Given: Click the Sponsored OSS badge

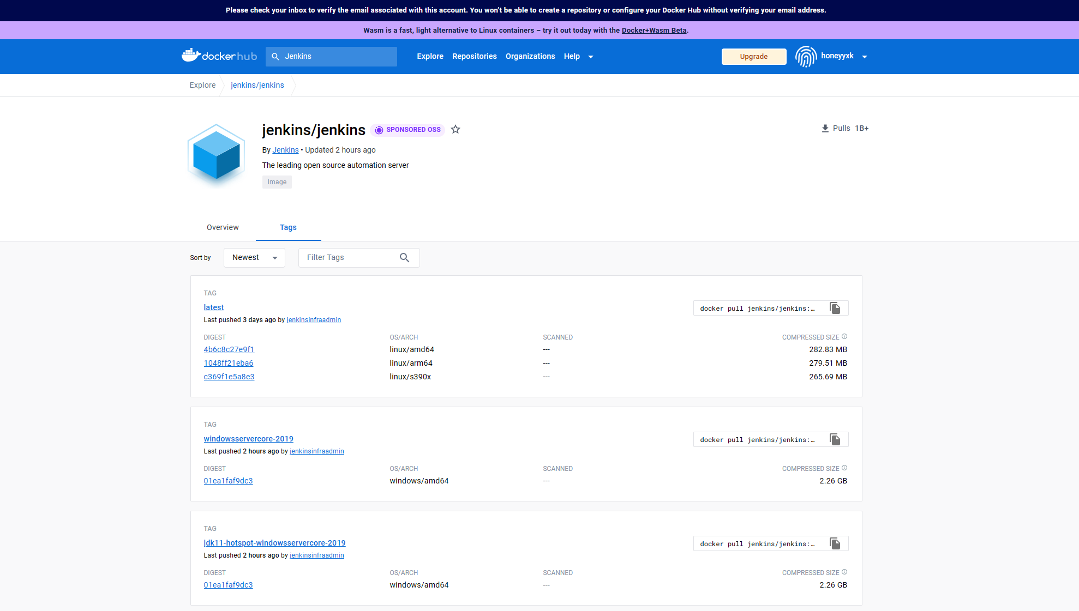Looking at the screenshot, I should [x=407, y=130].
